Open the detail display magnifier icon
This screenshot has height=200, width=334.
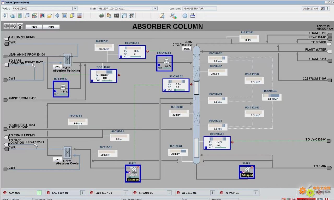tap(27, 16)
